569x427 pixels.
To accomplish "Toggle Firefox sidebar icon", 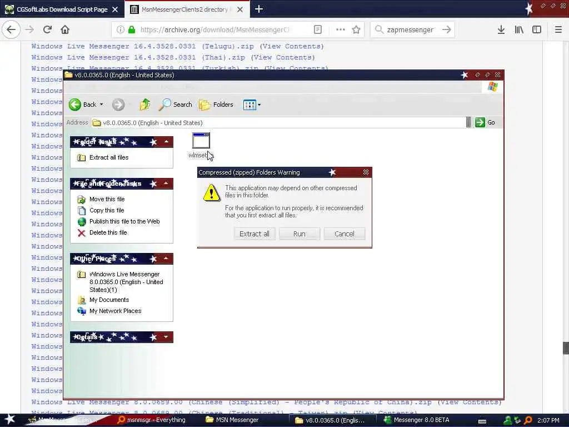I will pyautogui.click(x=537, y=30).
